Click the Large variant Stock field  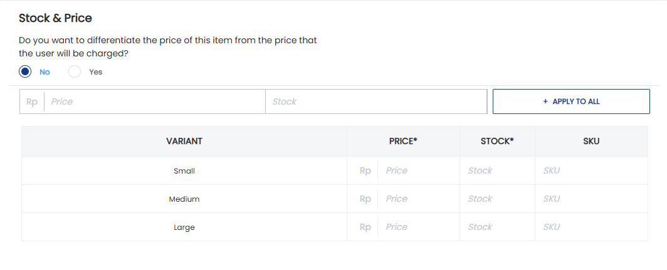point(497,227)
